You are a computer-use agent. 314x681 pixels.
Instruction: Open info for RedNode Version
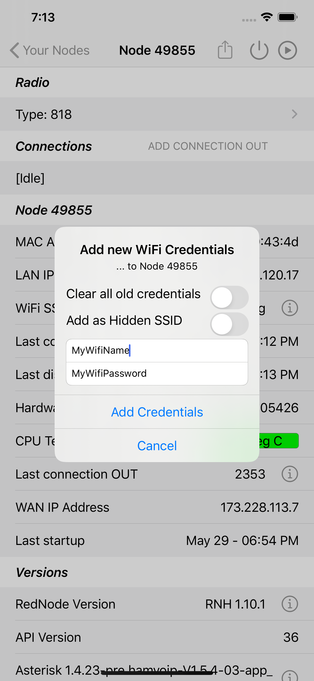click(289, 604)
